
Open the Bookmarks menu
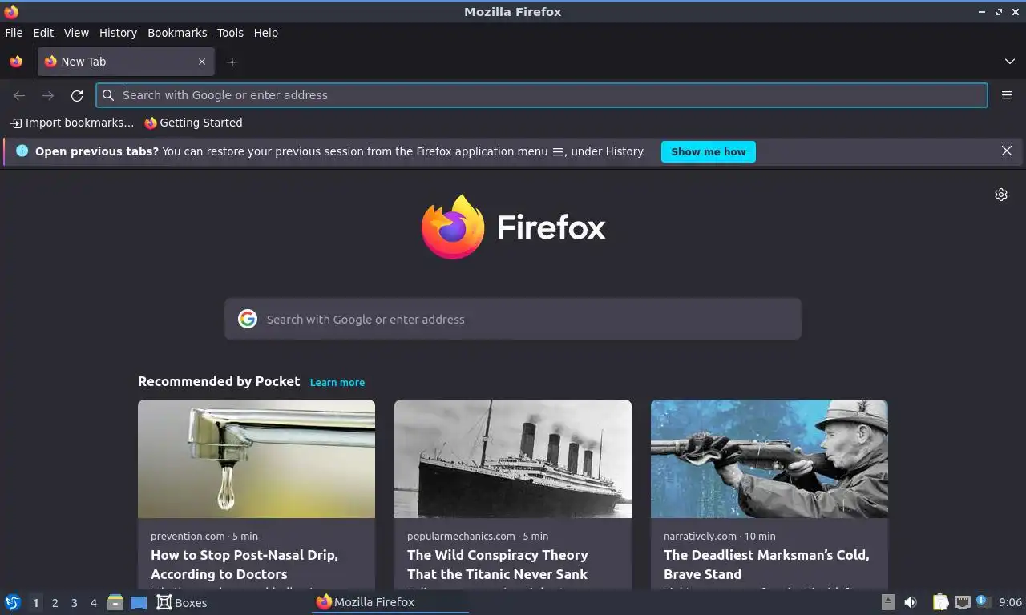(177, 33)
